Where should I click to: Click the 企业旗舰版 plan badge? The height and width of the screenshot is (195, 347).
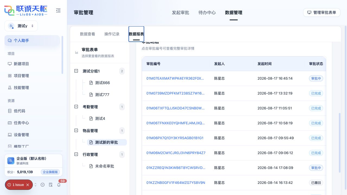pyautogui.click(x=50, y=172)
